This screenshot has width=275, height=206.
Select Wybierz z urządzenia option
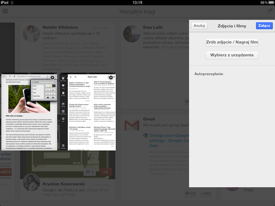[232, 55]
